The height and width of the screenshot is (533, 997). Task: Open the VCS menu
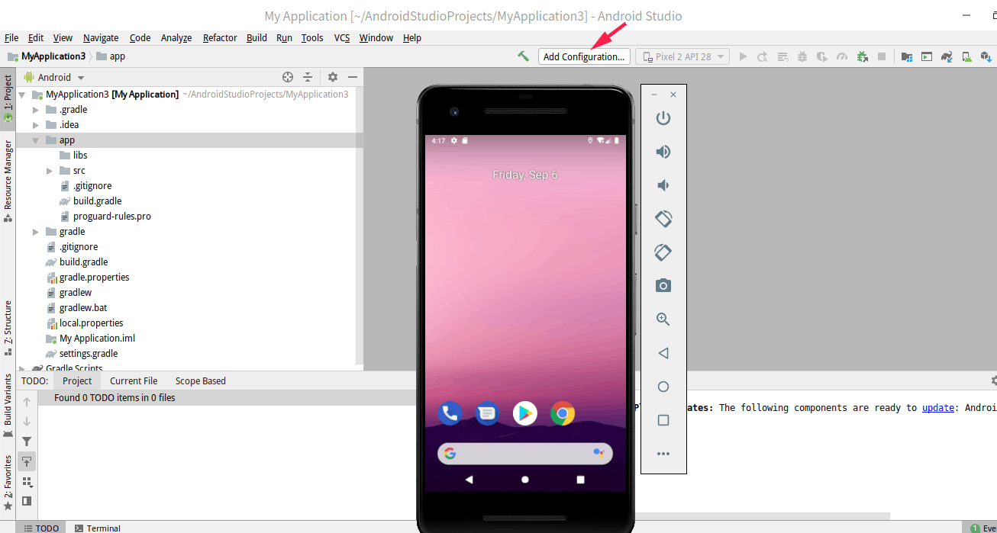click(342, 37)
